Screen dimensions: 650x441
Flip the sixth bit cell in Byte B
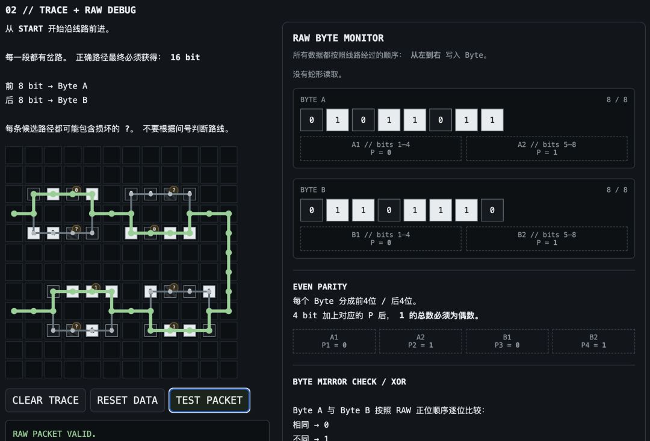[441, 210]
